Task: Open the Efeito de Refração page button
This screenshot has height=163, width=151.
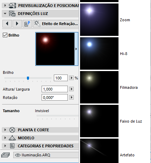Action: pos(56,24)
